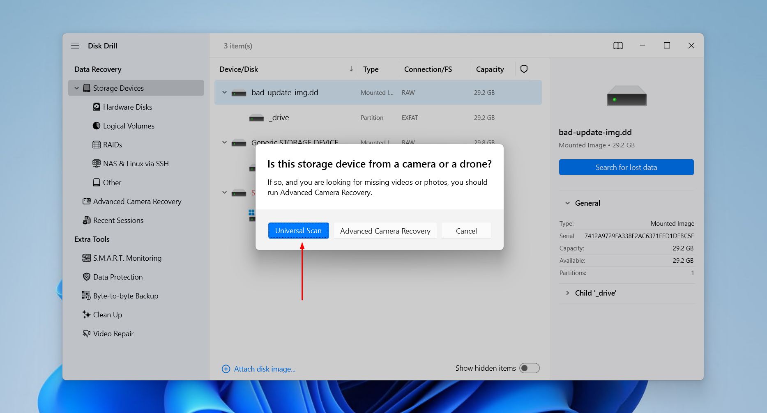Click the Attach disk image link
The image size is (767, 413).
point(265,369)
